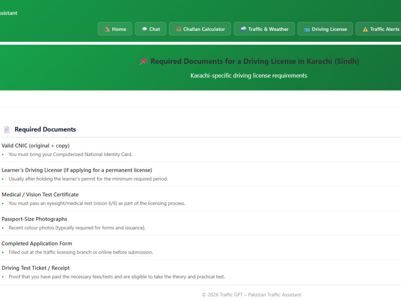Click the ID card icon on Driving License
The width and height of the screenshot is (401, 301).
click(x=307, y=29)
